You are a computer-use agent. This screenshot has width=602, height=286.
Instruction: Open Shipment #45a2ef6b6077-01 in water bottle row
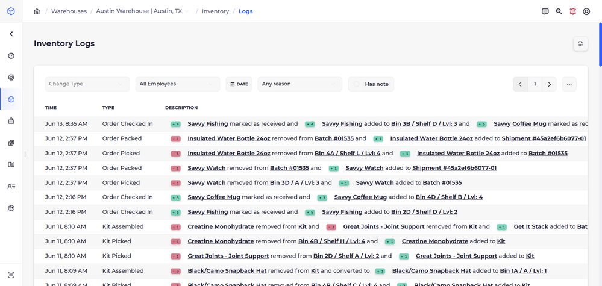coord(544,138)
